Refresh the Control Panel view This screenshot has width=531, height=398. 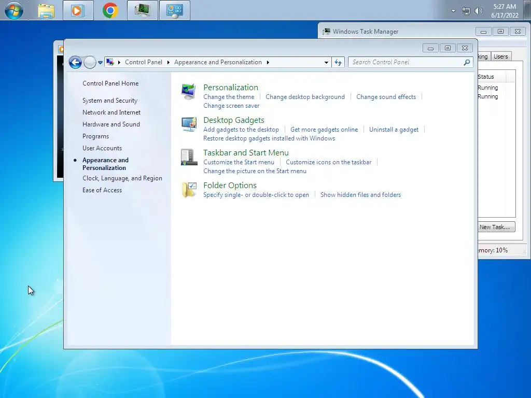click(x=338, y=62)
